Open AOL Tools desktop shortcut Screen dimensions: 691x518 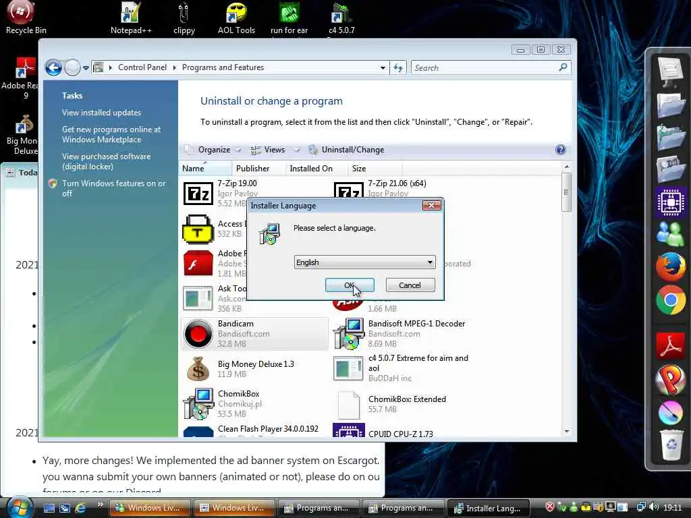tap(236, 18)
